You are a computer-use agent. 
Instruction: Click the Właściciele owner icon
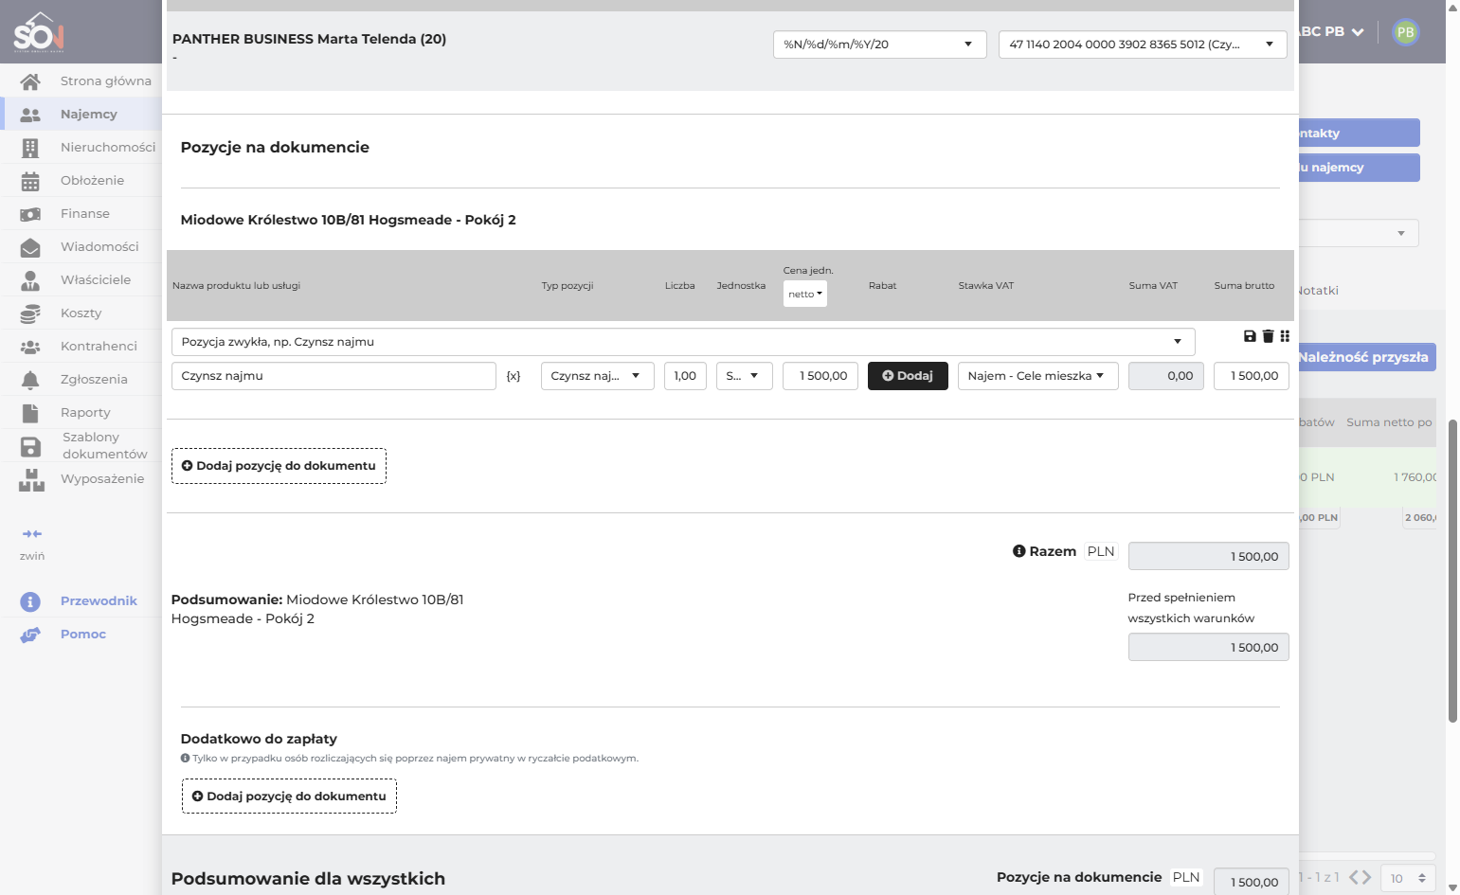coord(30,280)
